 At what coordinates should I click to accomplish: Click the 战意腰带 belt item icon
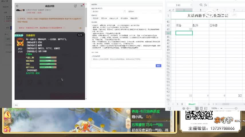click(20, 42)
